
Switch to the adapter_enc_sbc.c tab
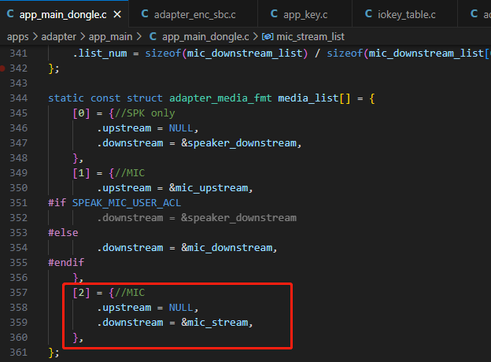[193, 14]
